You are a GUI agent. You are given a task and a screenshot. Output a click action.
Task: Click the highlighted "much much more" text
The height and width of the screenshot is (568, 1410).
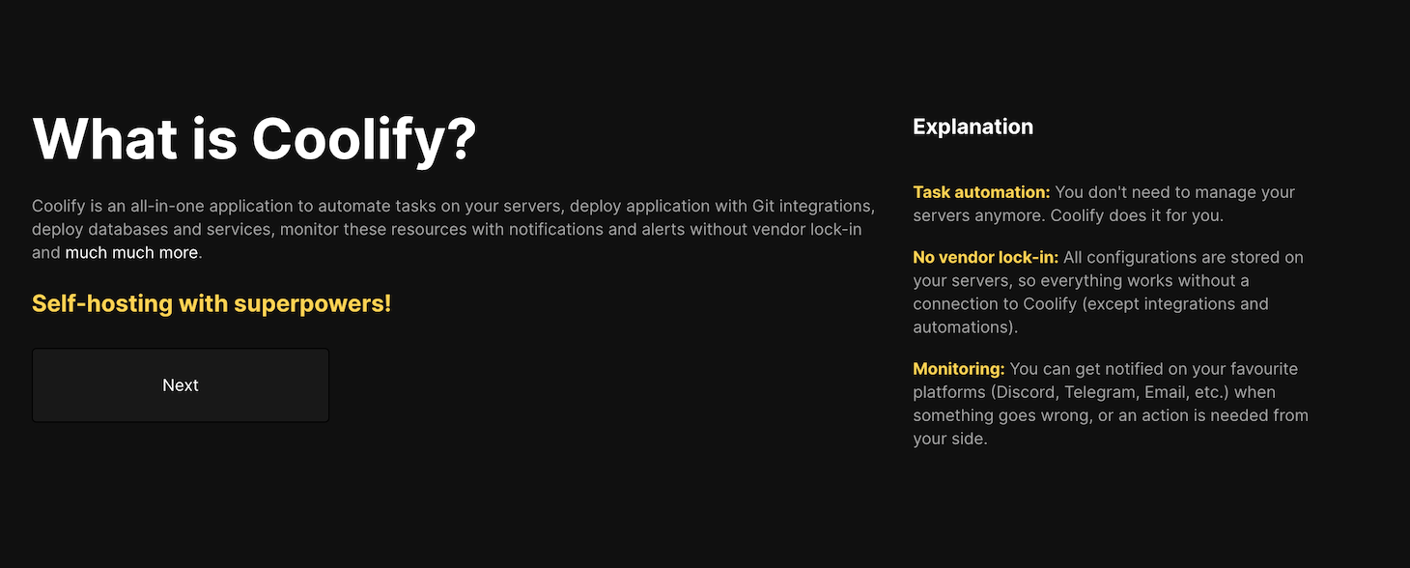click(x=130, y=252)
